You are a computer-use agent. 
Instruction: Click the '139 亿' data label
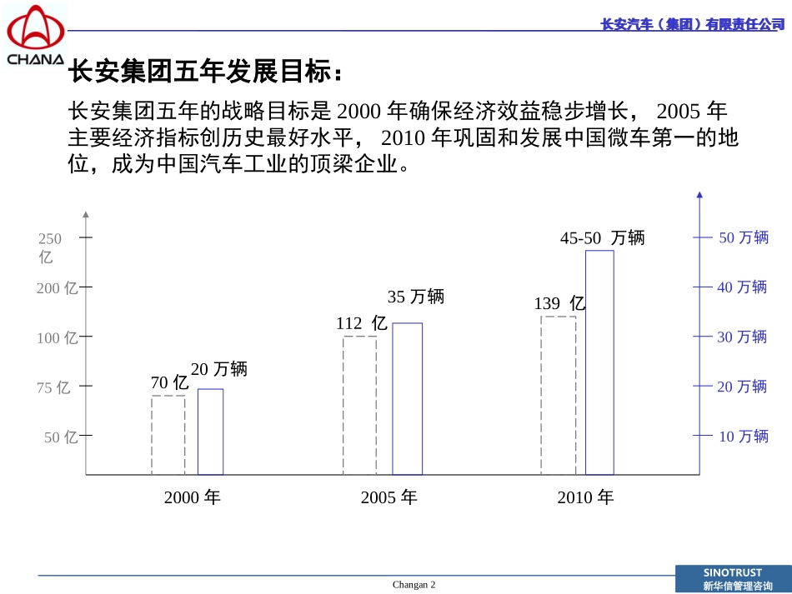click(x=559, y=302)
